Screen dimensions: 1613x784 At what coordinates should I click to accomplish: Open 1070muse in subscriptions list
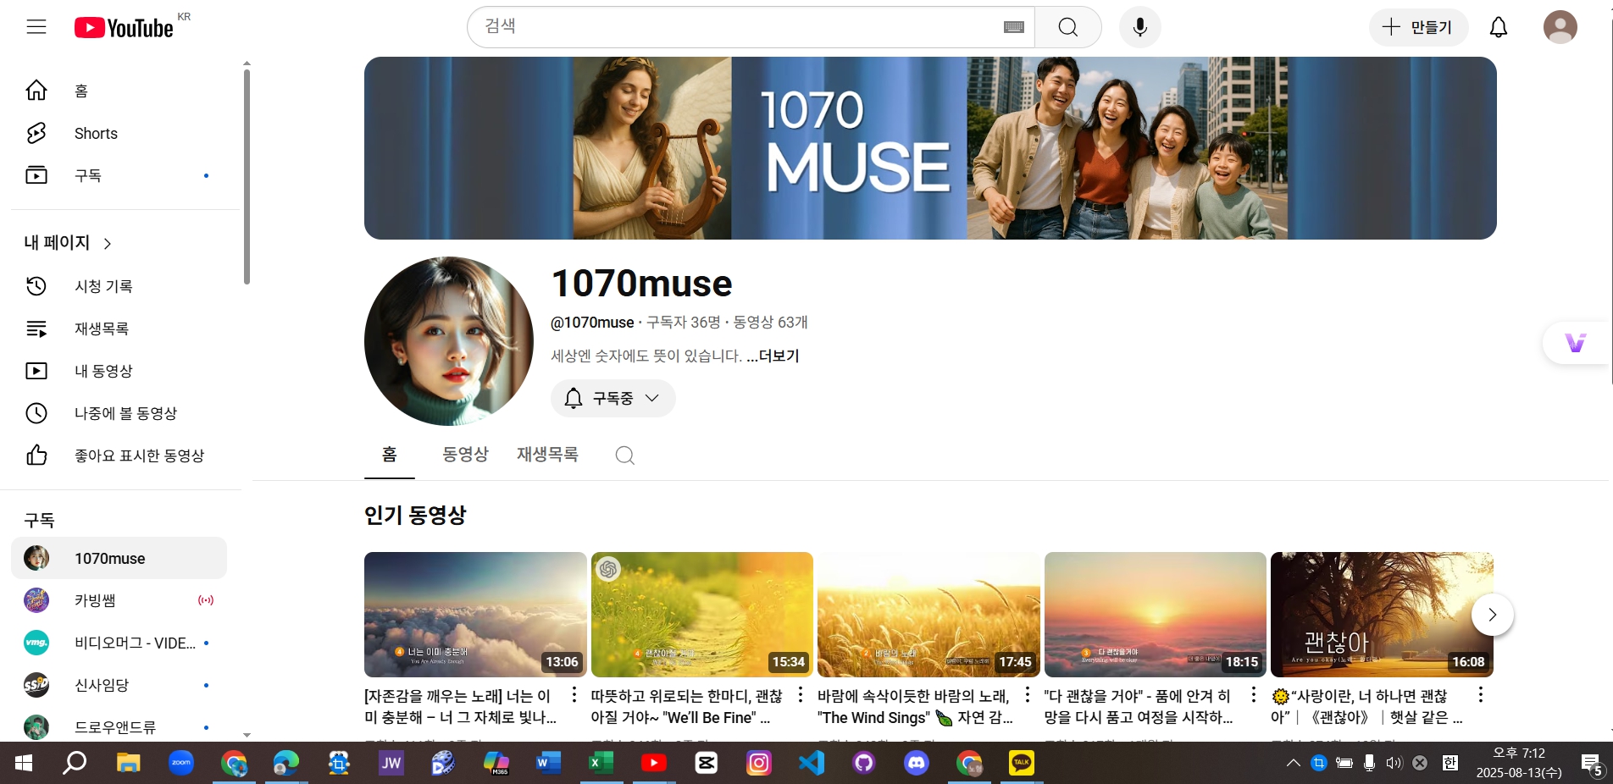click(x=119, y=558)
